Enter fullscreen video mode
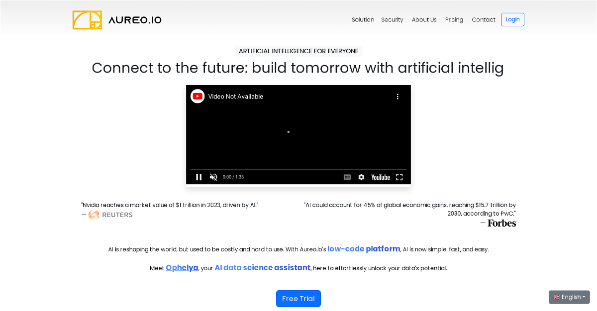 399,177
